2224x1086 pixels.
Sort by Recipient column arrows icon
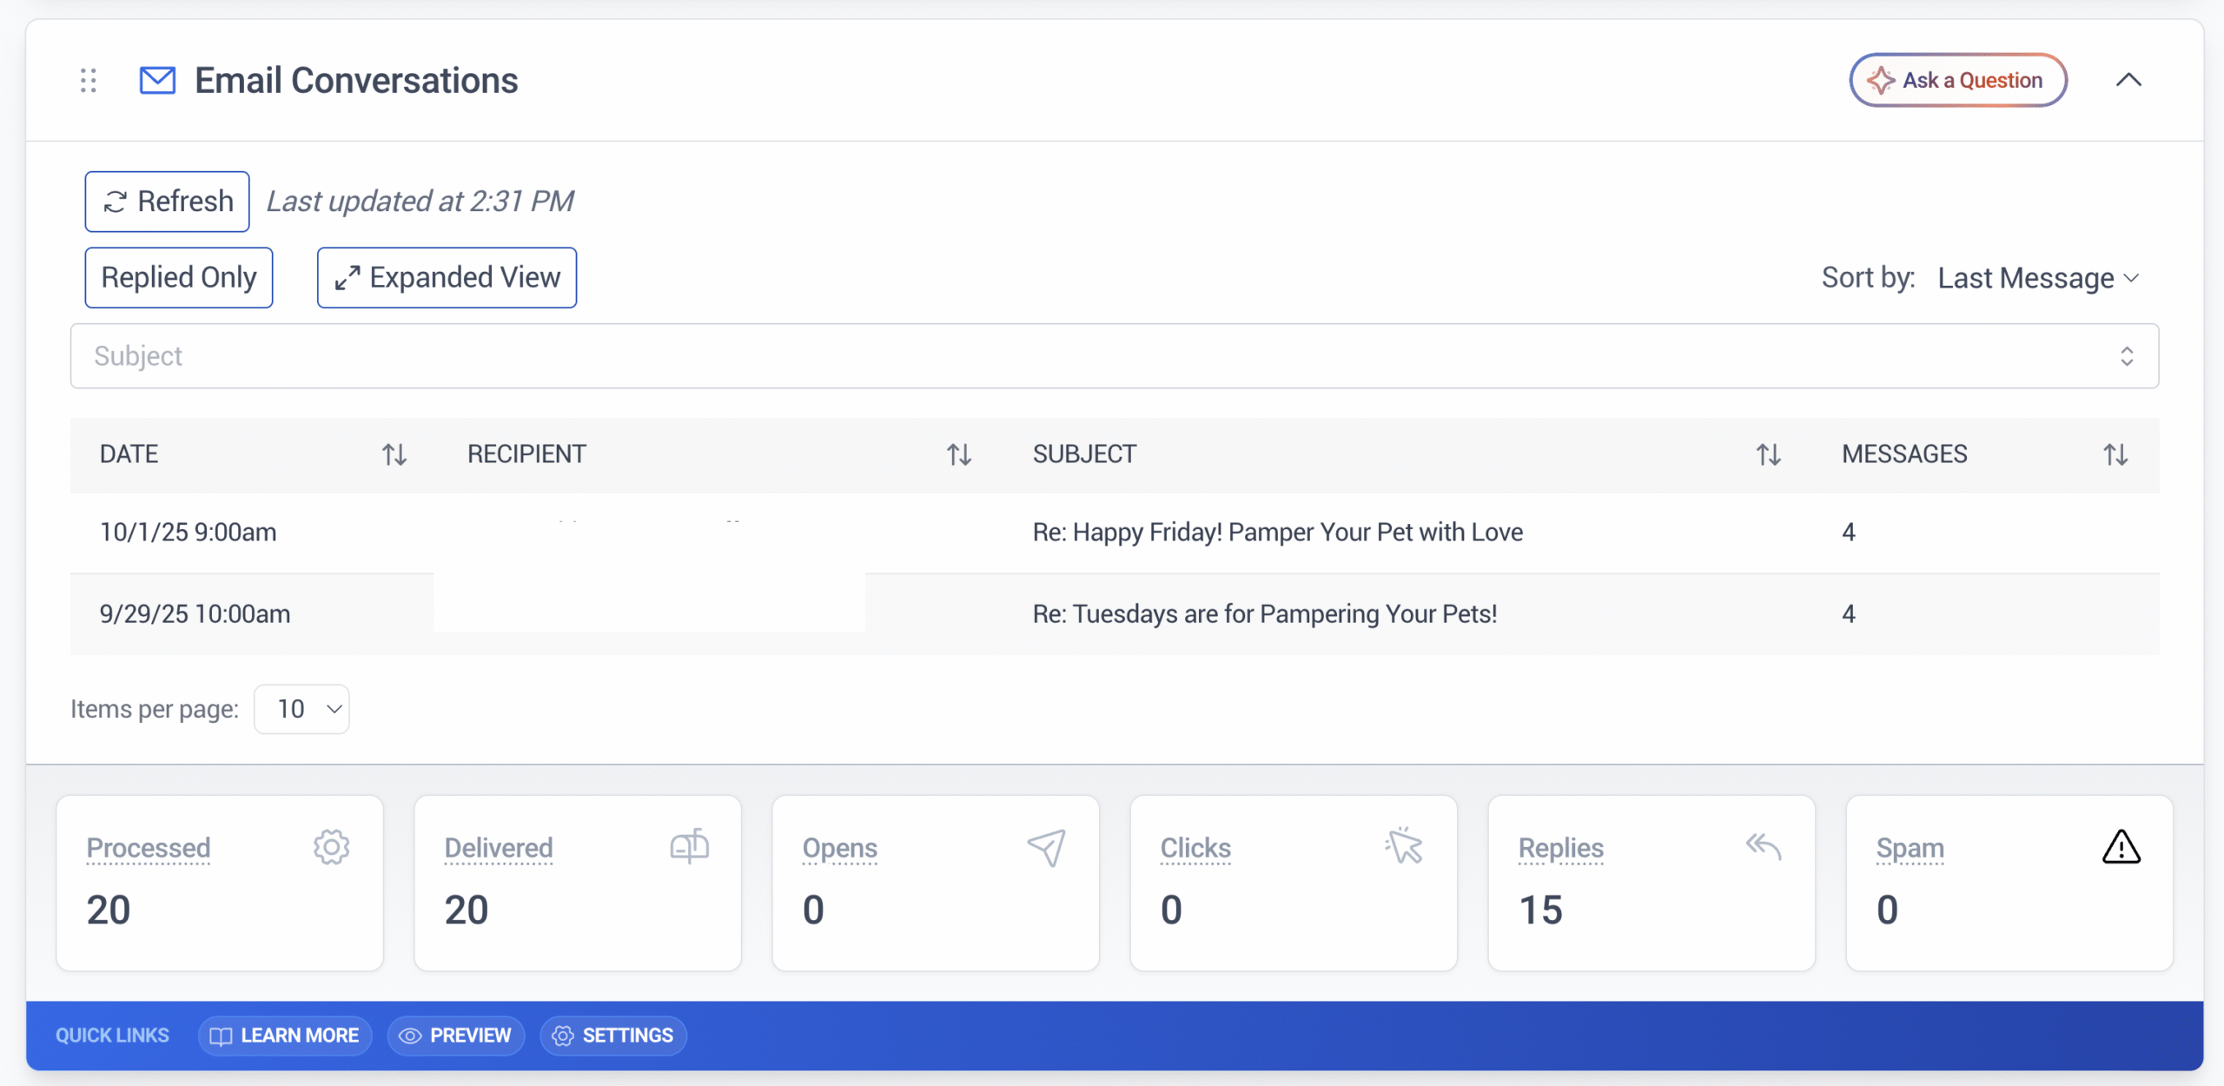click(958, 454)
